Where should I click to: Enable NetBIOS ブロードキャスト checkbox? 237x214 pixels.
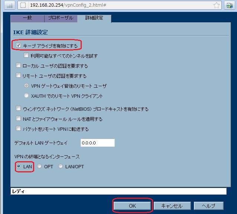19,108
